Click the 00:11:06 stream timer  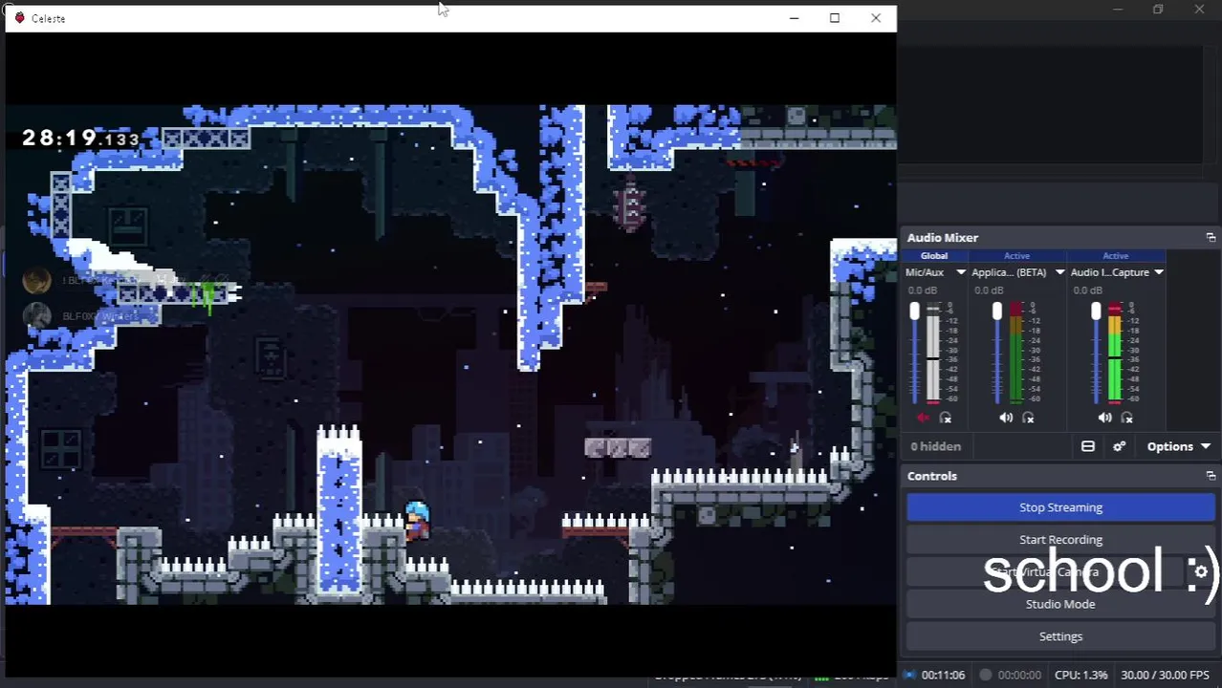(943, 675)
